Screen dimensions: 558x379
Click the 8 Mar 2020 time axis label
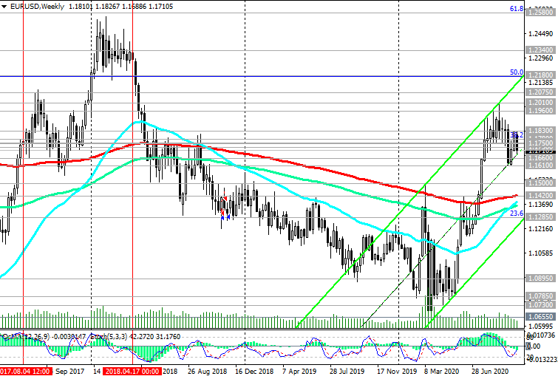click(x=442, y=371)
